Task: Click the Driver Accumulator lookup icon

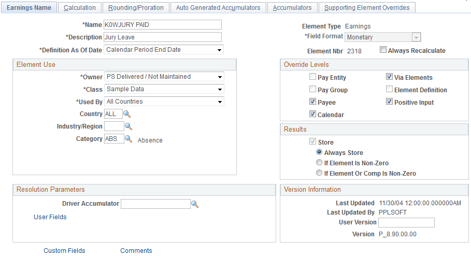Action: click(x=195, y=204)
